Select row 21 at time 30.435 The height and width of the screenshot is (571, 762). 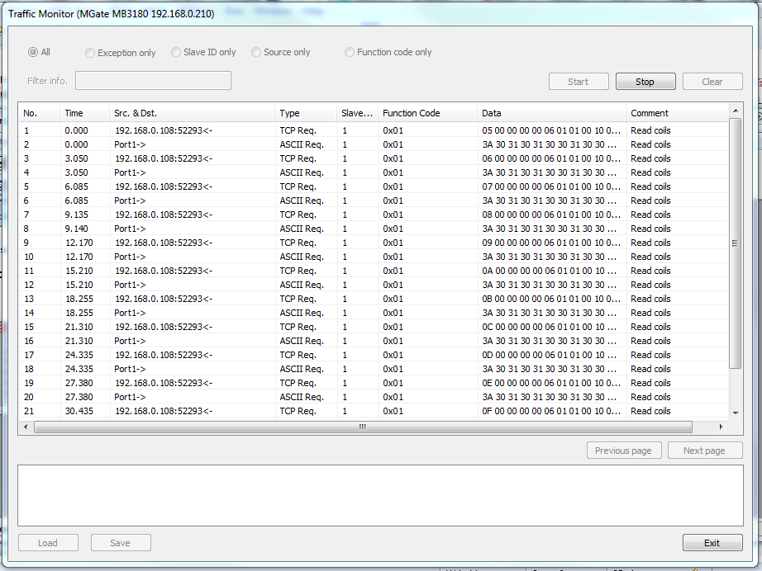point(374,412)
